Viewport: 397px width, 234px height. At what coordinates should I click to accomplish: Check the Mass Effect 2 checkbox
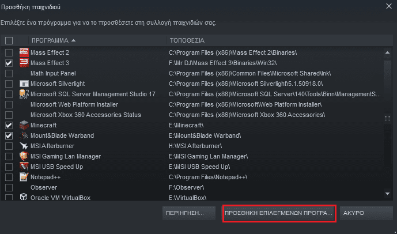coord(9,52)
